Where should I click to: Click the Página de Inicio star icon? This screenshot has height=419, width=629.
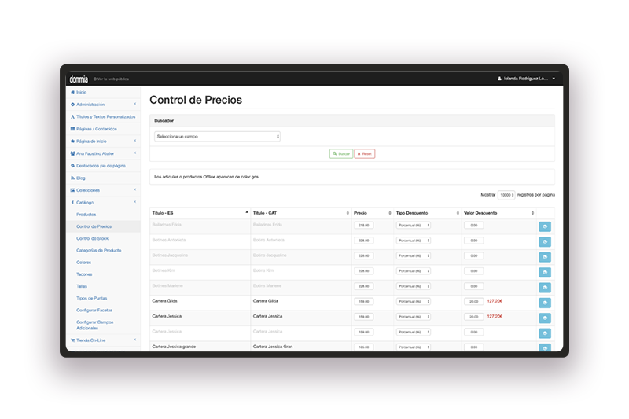pyautogui.click(x=72, y=142)
